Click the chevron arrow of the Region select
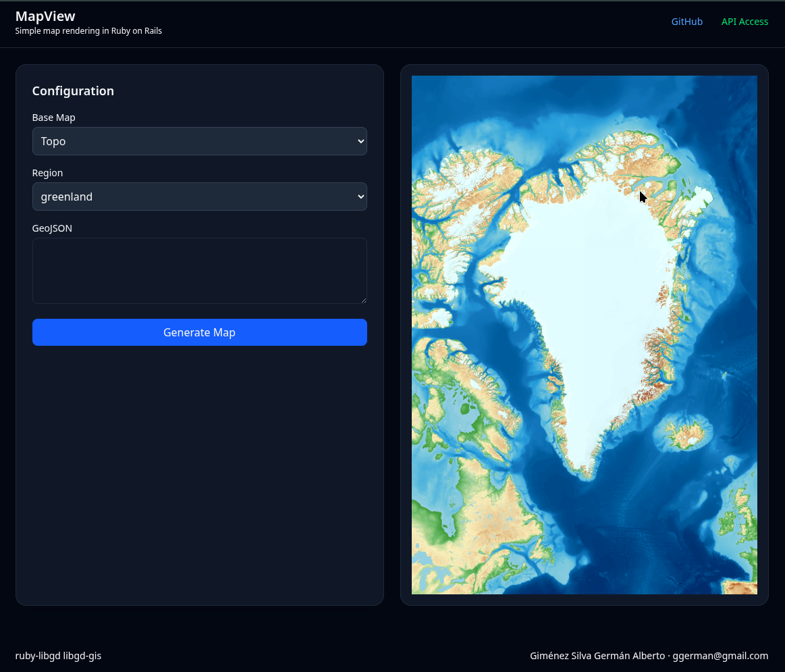 tap(360, 197)
